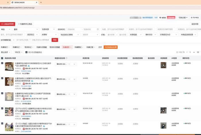Open source ID link 745163017882
201x135 pixels.
(26, 86)
